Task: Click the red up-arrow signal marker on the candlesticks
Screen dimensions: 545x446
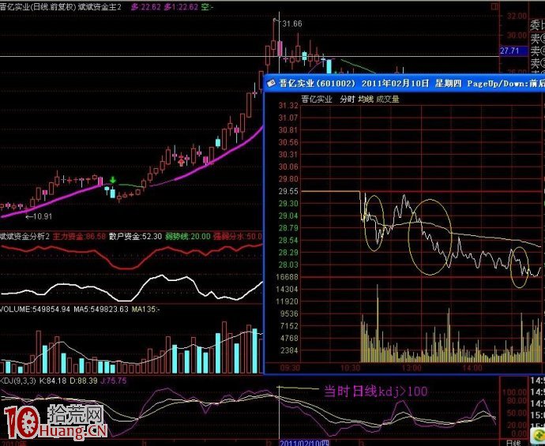Action: click(x=181, y=160)
